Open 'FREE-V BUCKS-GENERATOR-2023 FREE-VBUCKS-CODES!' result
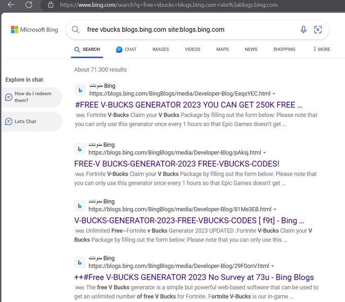Image resolution: width=345 pixels, height=302 pixels. [x=177, y=164]
